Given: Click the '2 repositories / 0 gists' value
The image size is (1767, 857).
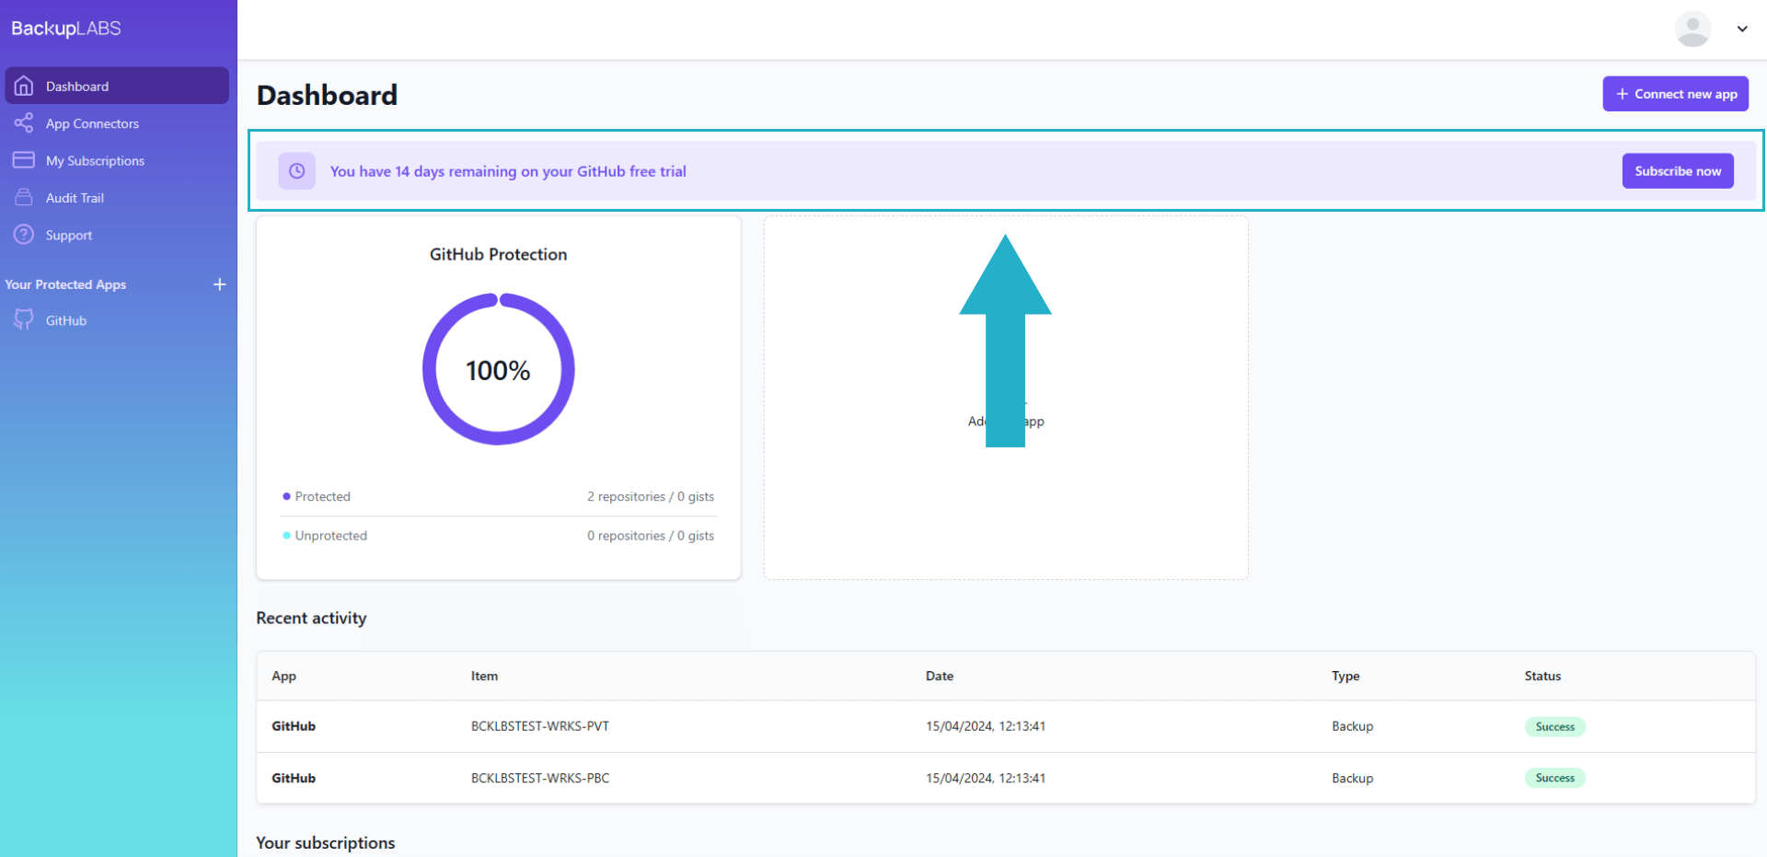Looking at the screenshot, I should click(651, 496).
